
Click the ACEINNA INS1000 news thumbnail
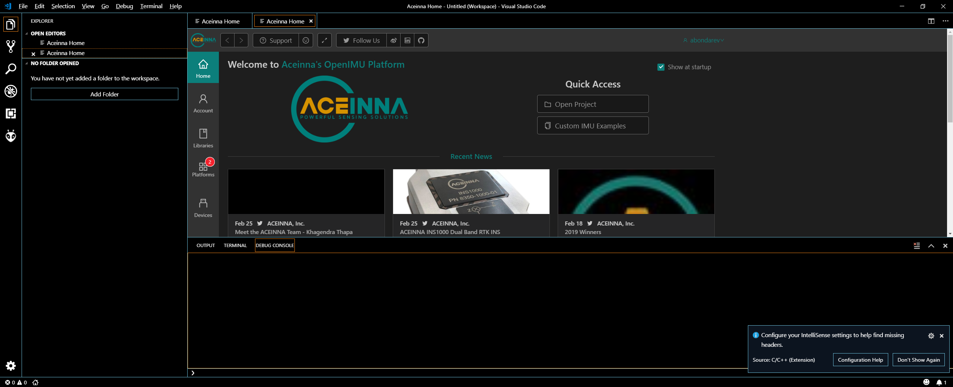click(471, 192)
